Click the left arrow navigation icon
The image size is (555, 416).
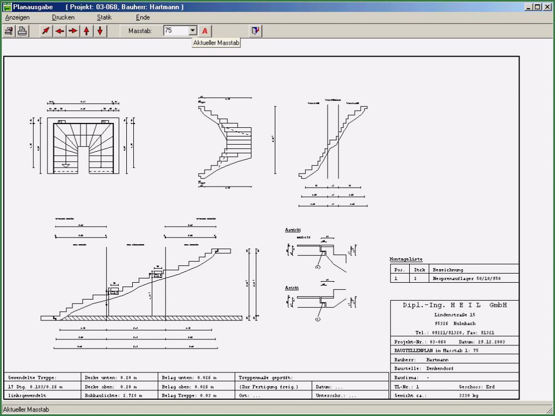tap(60, 30)
